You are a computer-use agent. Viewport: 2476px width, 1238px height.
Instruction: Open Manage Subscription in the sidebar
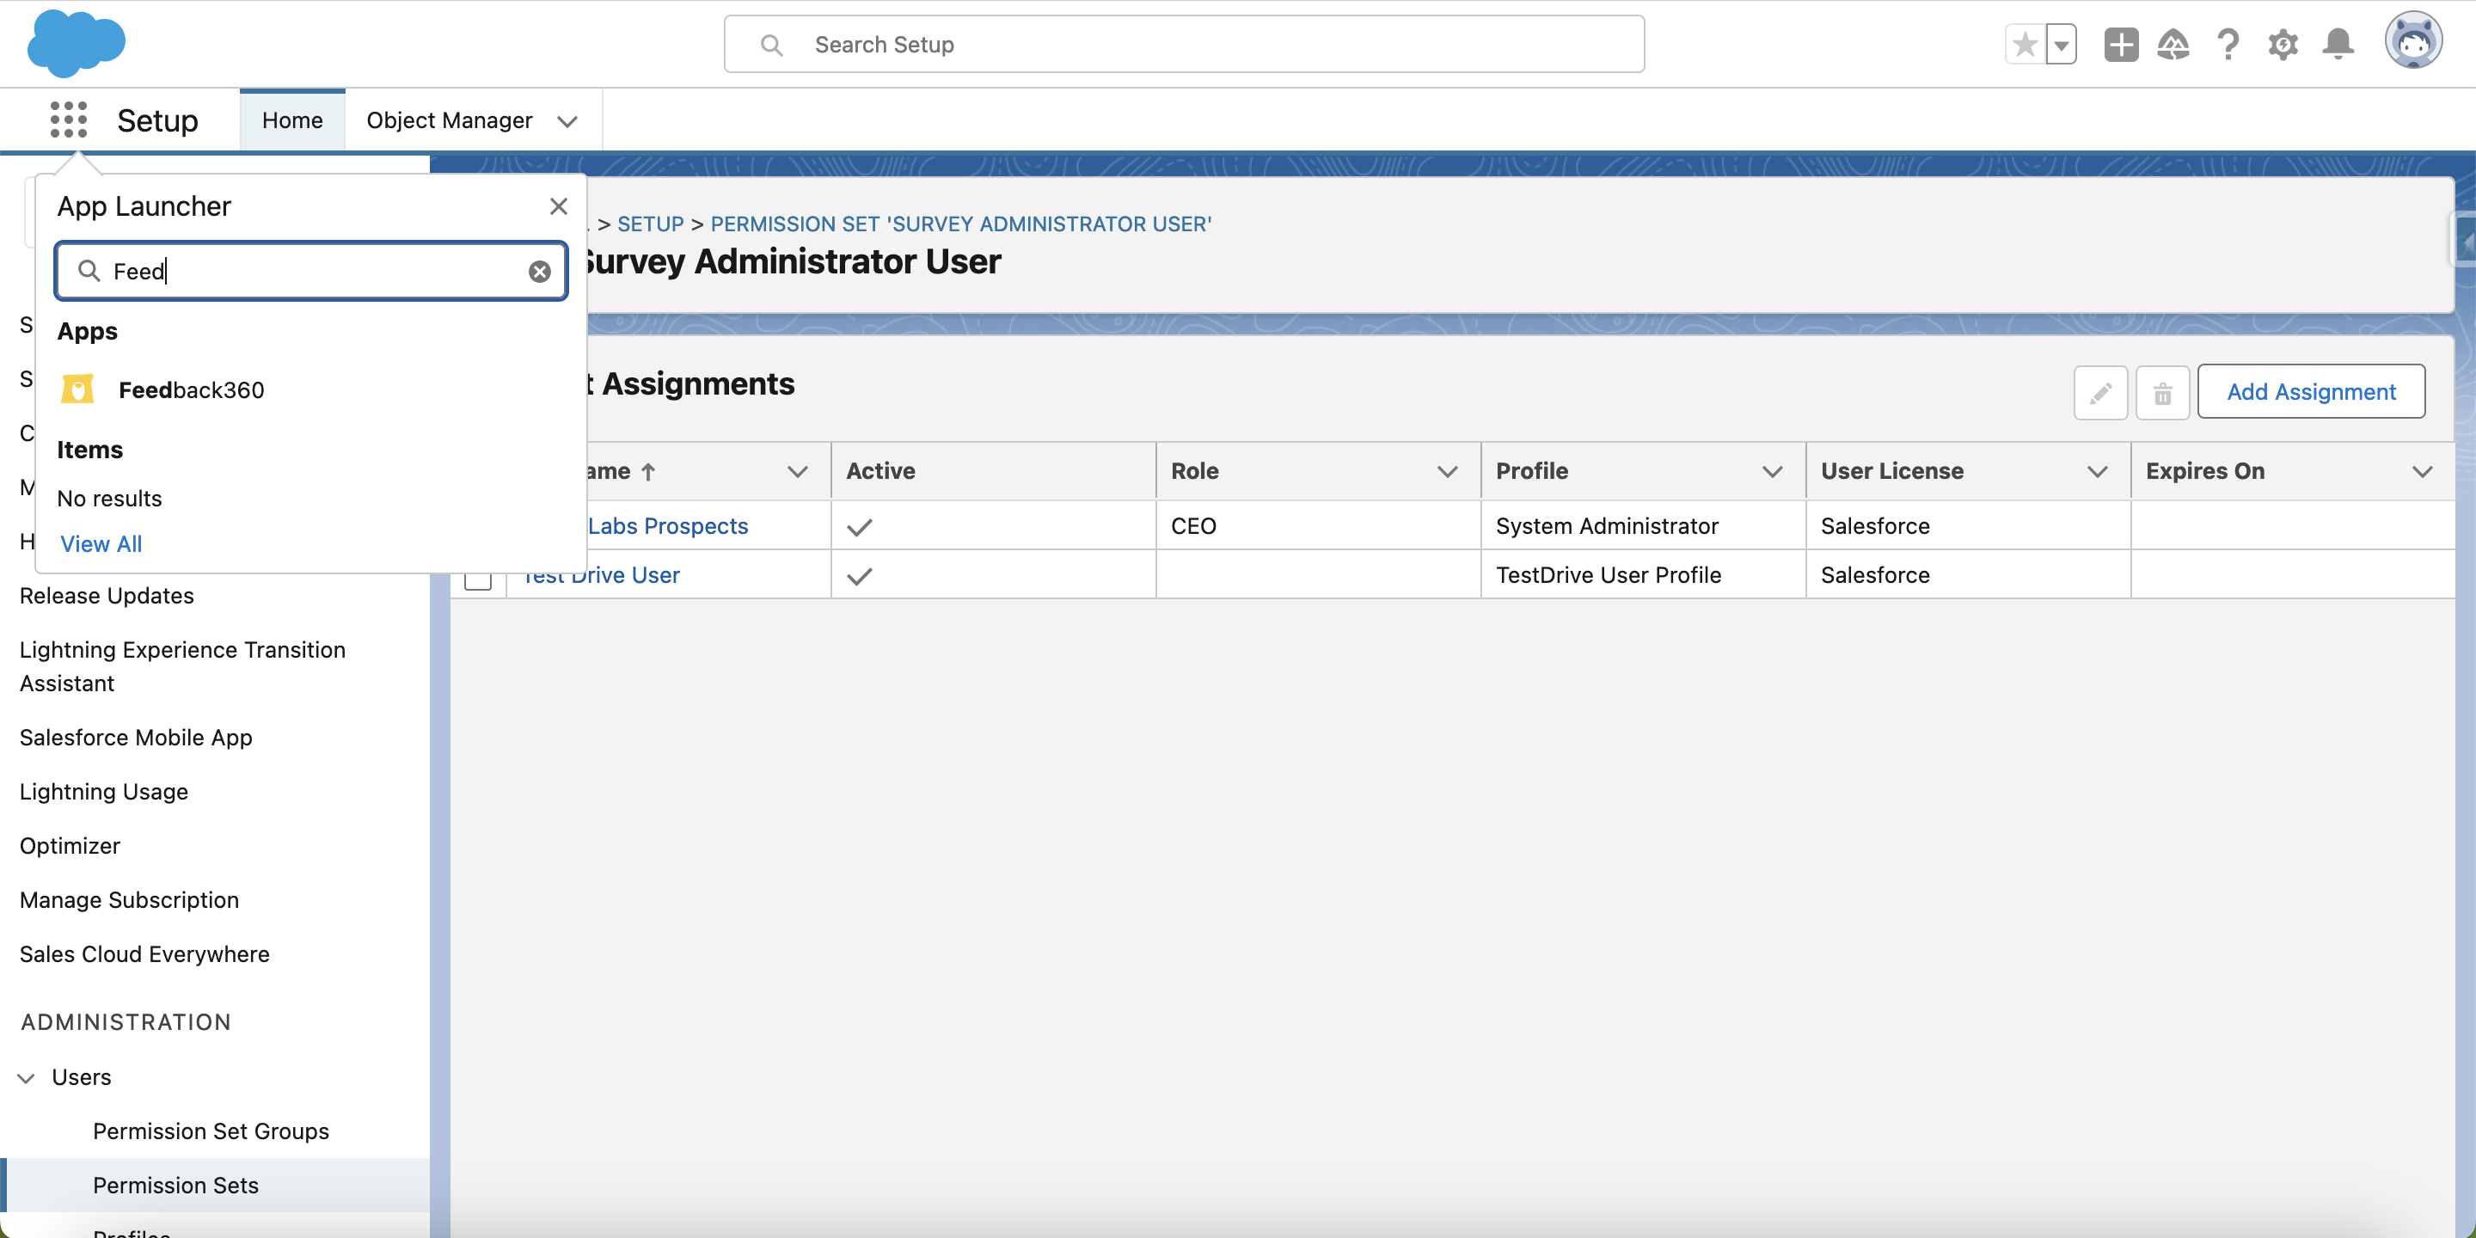tap(129, 899)
